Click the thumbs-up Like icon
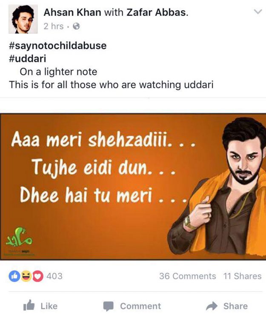 (x=29, y=305)
